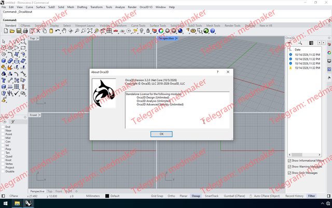Switch to the Curve Tools tab
Viewport: 332px width, 208px height.
tap(138, 25)
